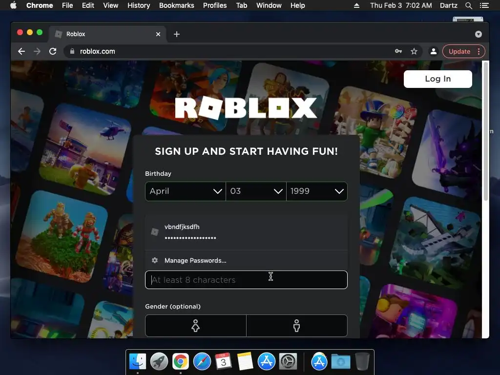Click the Roblox logo
500x375 pixels.
click(246, 108)
